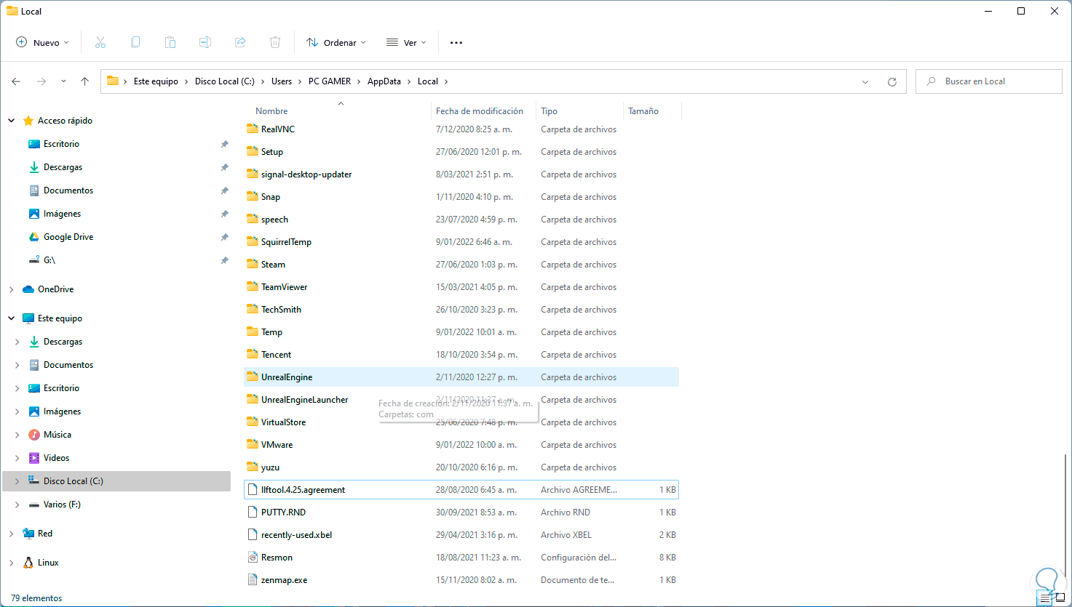Click Google Drive icon in quick access

(33, 237)
